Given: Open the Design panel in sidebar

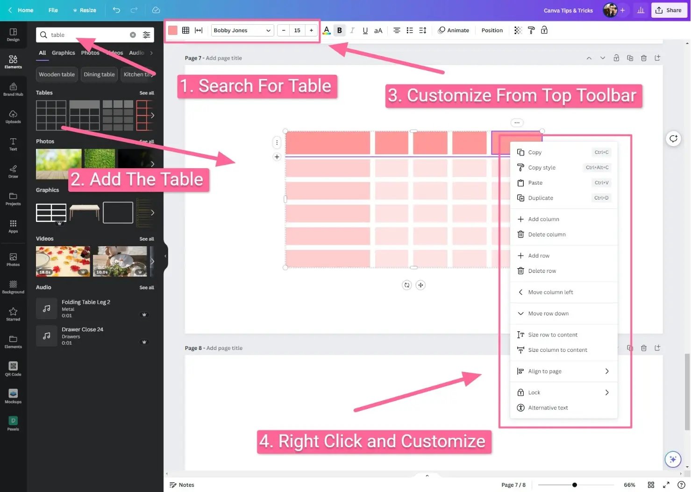Looking at the screenshot, I should pyautogui.click(x=13, y=35).
